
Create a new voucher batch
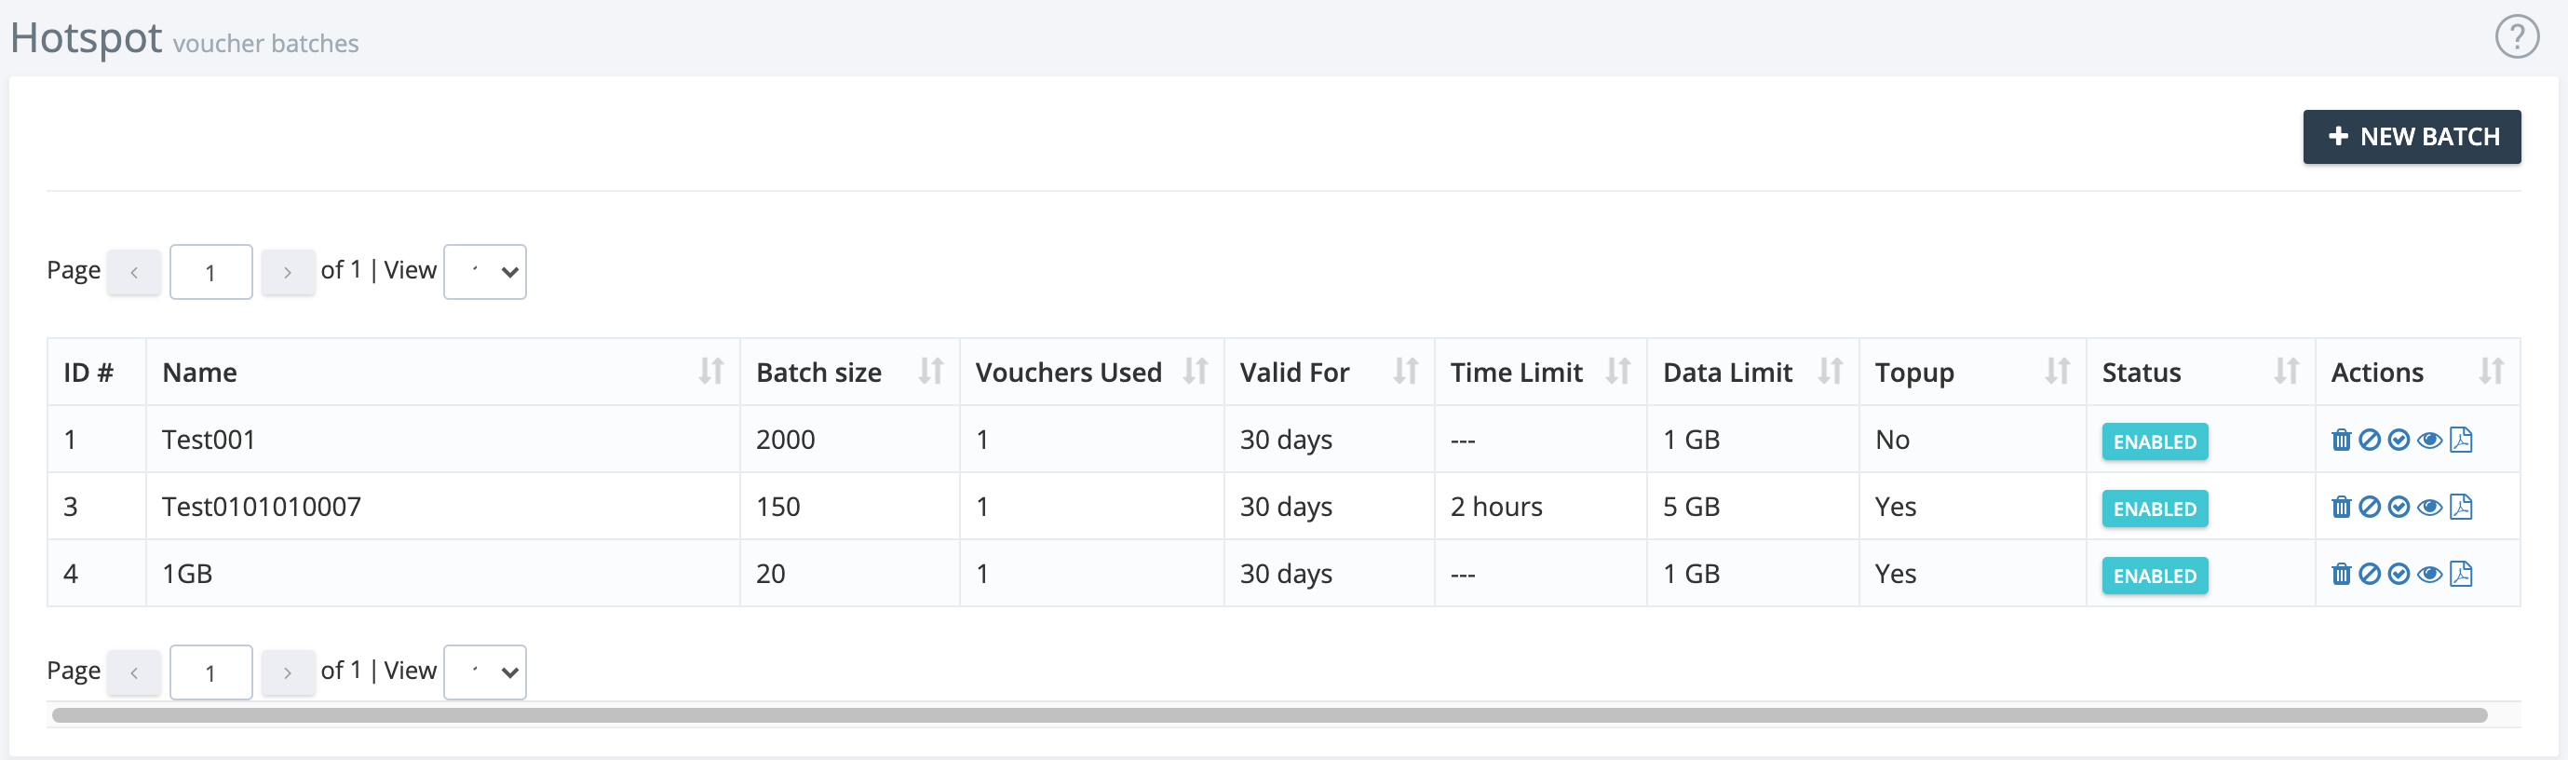[x=2411, y=137]
